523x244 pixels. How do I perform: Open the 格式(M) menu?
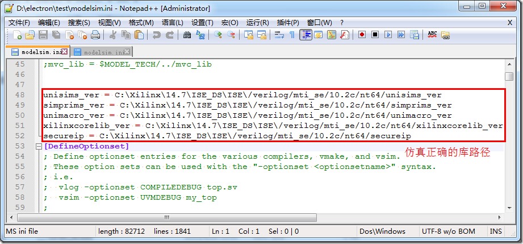[x=141, y=23]
